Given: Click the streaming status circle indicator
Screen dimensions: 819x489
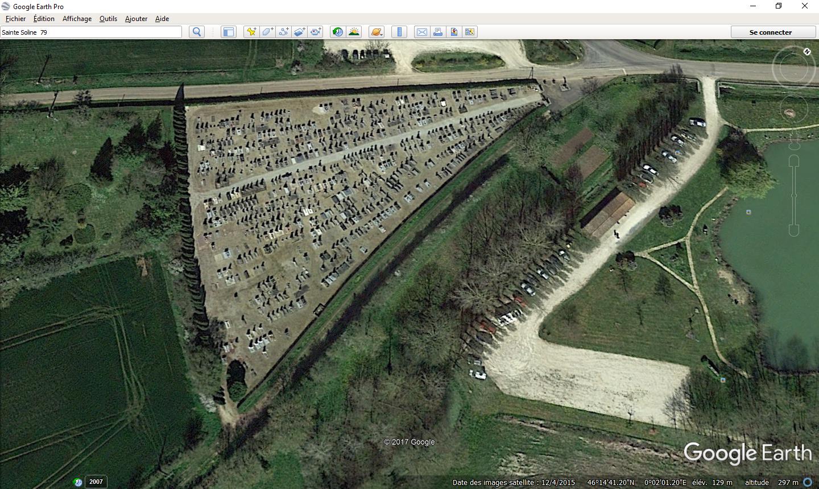Looking at the screenshot, I should click(x=808, y=482).
